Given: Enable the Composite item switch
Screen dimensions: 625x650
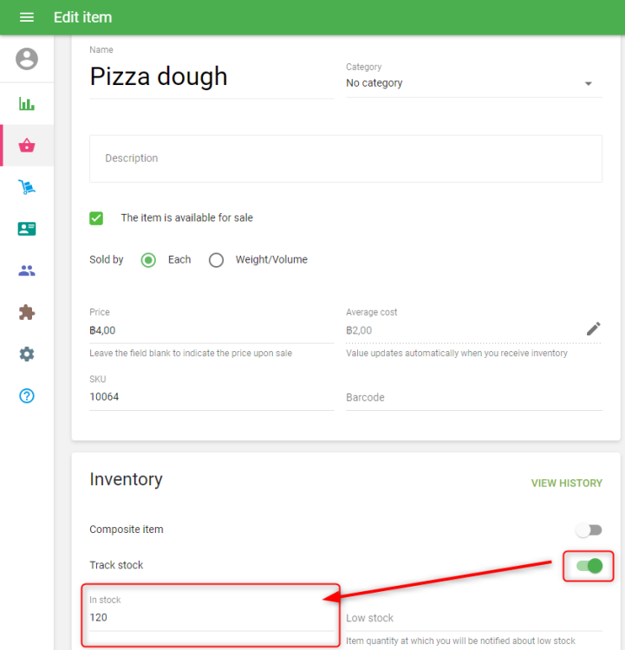Looking at the screenshot, I should pyautogui.click(x=589, y=530).
